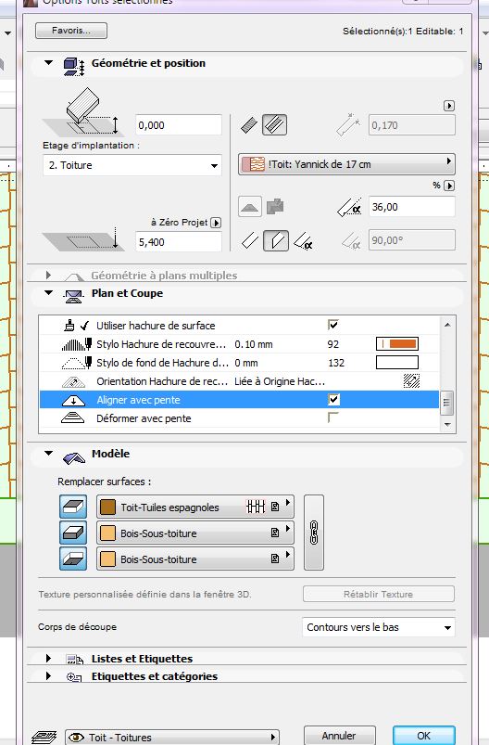
Task: Toggle the eye visibility icon on Toit - Toitures
Action: (x=76, y=737)
